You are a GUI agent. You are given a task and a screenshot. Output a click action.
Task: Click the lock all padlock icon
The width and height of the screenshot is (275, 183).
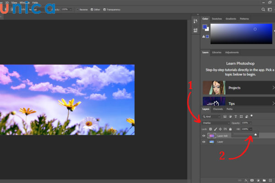(x=230, y=129)
